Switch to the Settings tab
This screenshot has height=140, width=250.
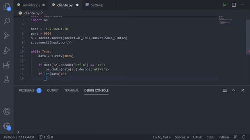[x=97, y=5]
